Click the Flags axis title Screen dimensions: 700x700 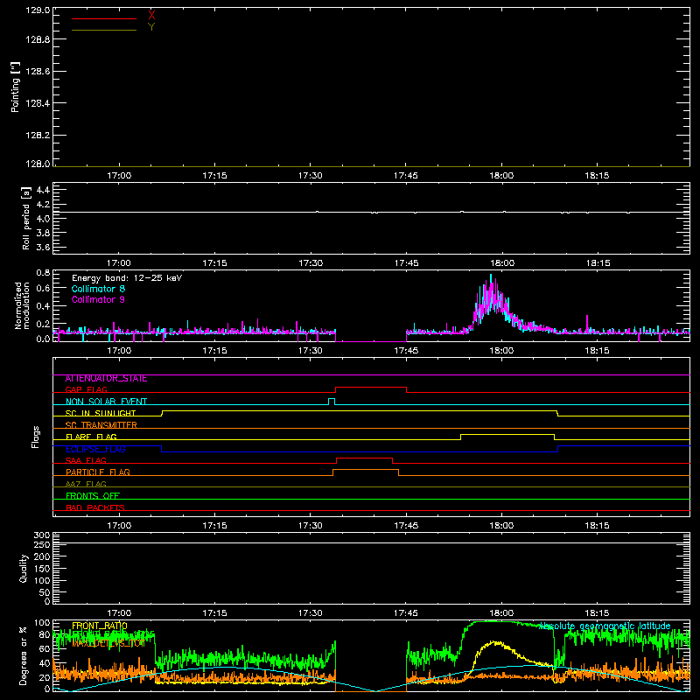pos(35,437)
